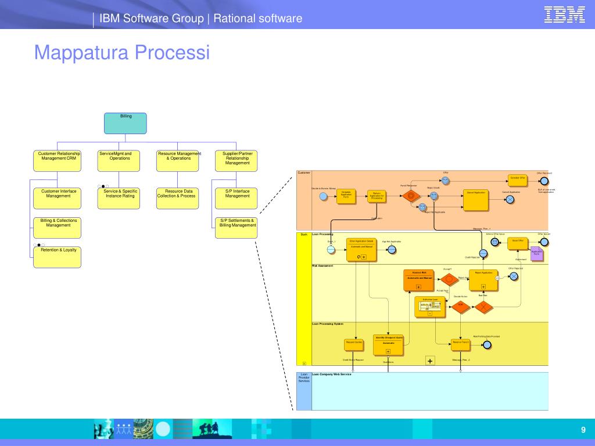This screenshot has width=595, height=446.
Task: Click end event after Reserve Tranch
Action: pyautogui.click(x=487, y=345)
